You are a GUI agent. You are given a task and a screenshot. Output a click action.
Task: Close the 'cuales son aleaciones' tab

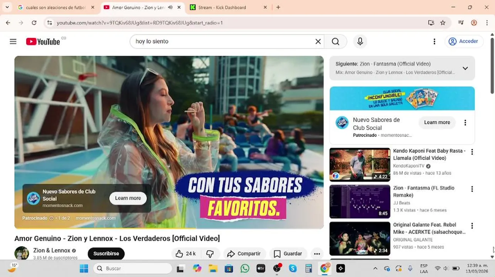93,7
